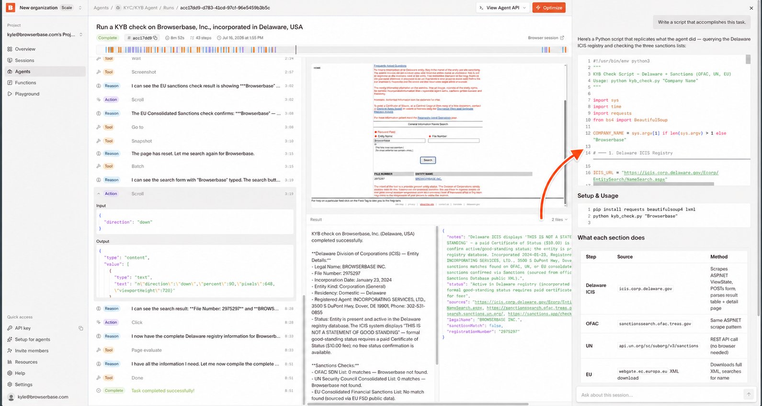Select Agents in the sidebar menu

pos(45,71)
